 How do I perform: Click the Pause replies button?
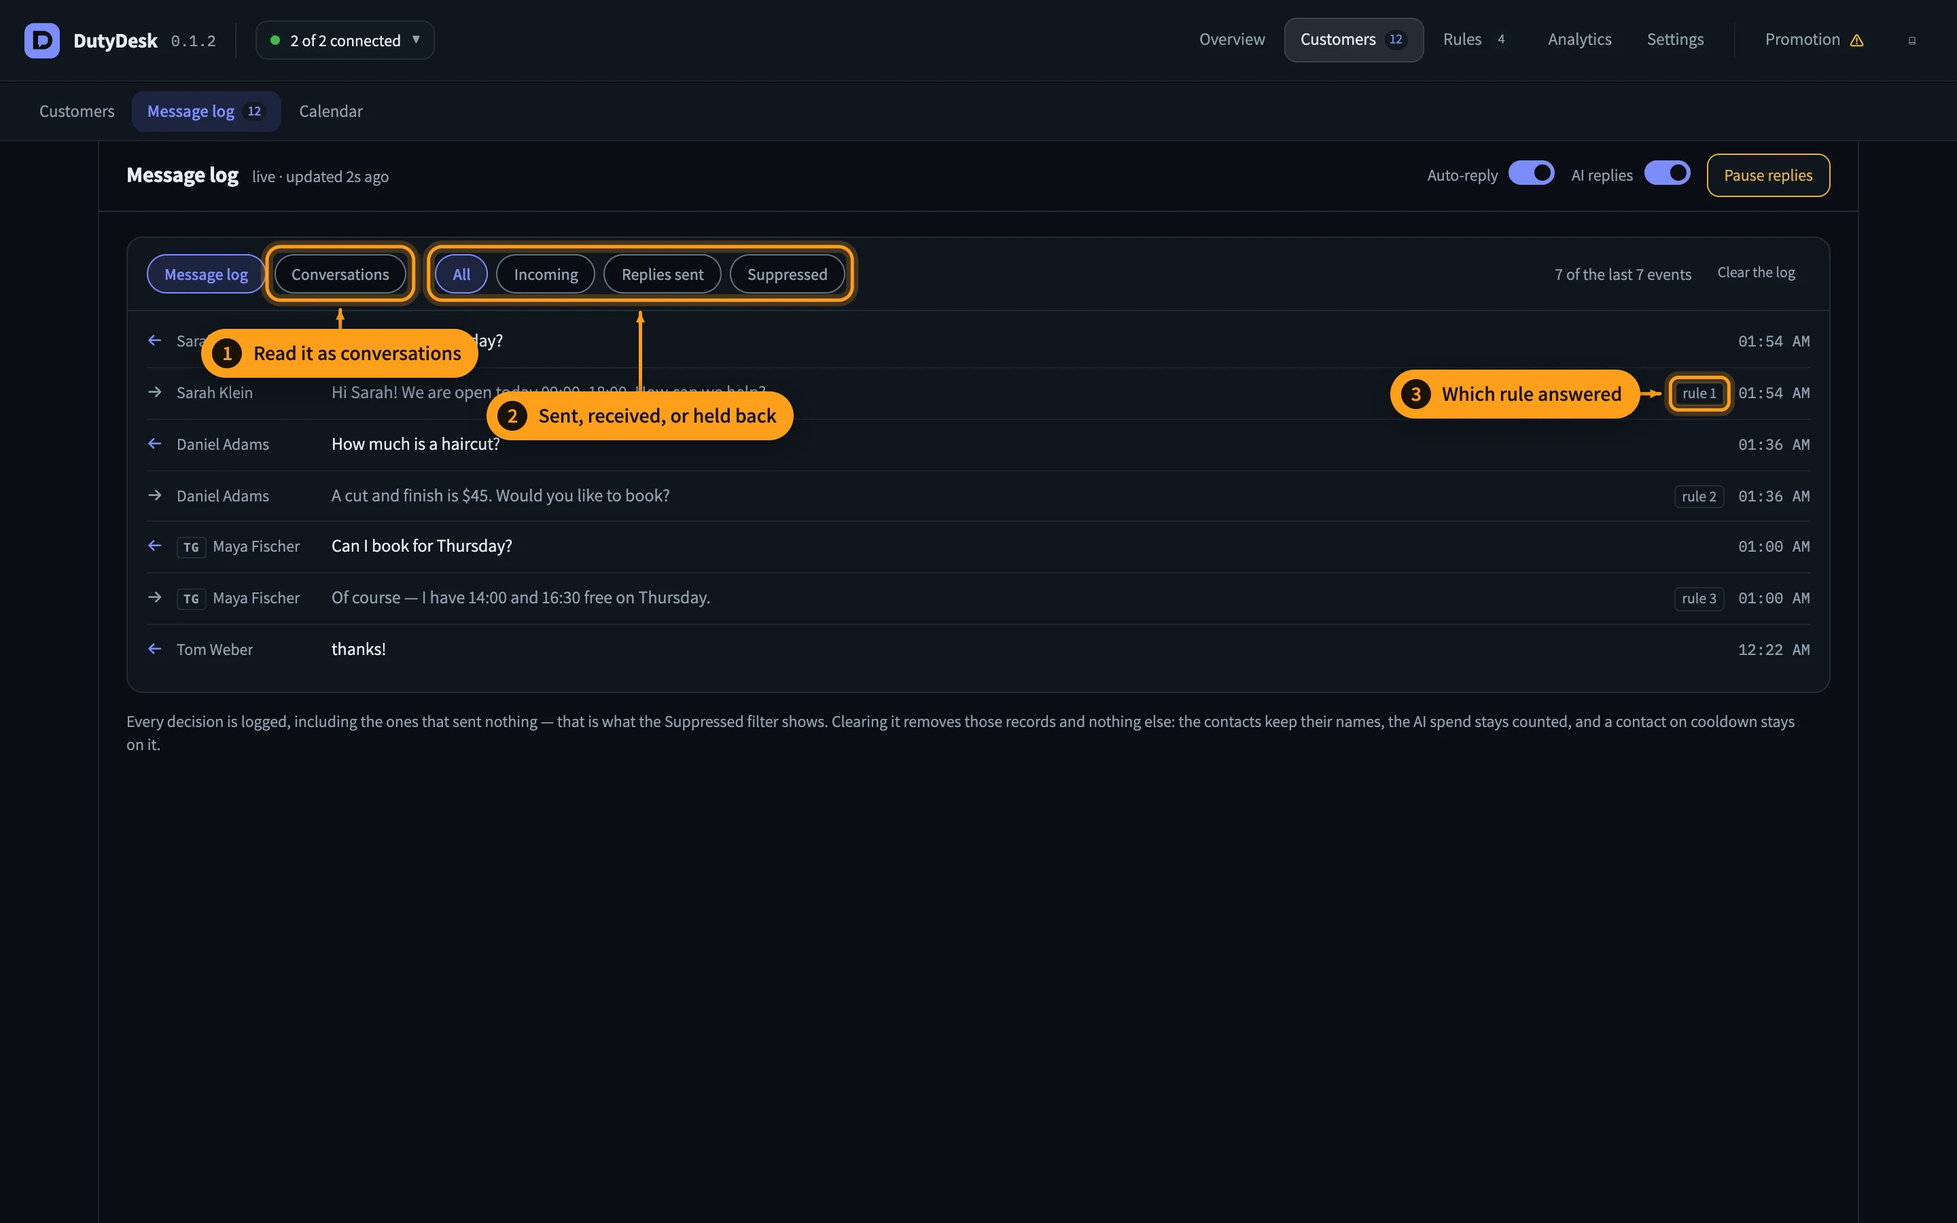[1768, 175]
